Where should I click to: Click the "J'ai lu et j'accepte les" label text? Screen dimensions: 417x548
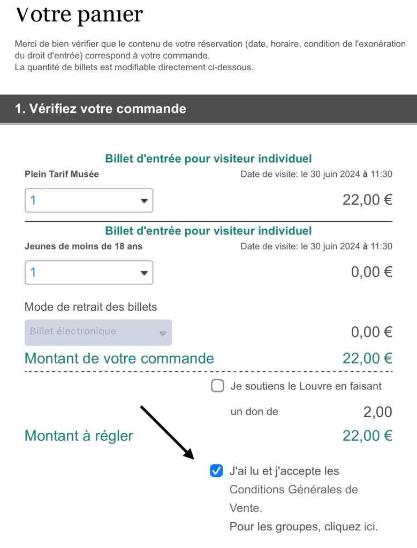click(284, 471)
